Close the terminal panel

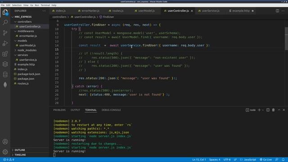pyautogui.click(x=284, y=110)
